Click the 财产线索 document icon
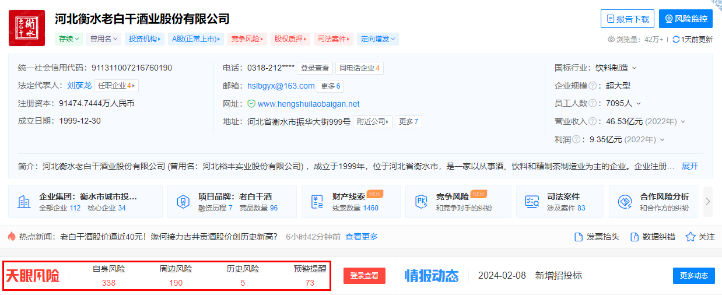The image size is (722, 295). (317, 202)
